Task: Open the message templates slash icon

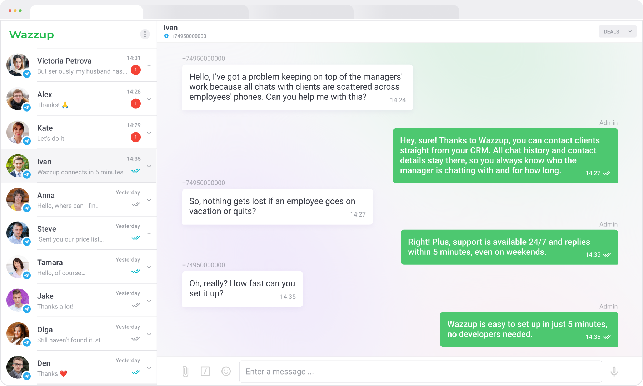Action: click(x=205, y=372)
